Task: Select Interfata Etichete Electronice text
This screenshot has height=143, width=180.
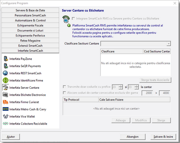Action: click(x=27, y=95)
